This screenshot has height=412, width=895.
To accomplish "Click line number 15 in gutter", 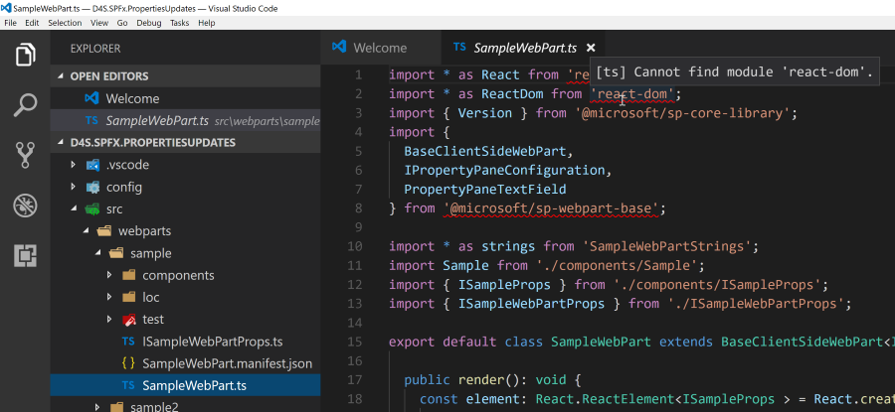I will [x=354, y=342].
